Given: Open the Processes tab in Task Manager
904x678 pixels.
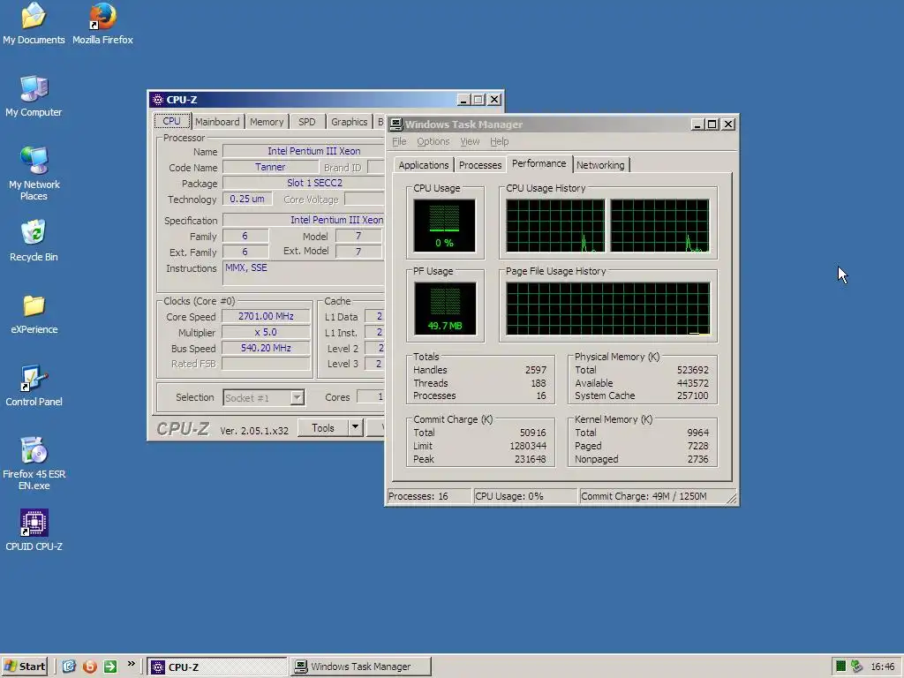Looking at the screenshot, I should pos(479,165).
